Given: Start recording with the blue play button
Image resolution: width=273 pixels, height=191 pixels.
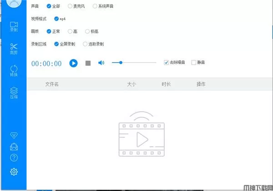Looking at the screenshot, I should (73, 63).
